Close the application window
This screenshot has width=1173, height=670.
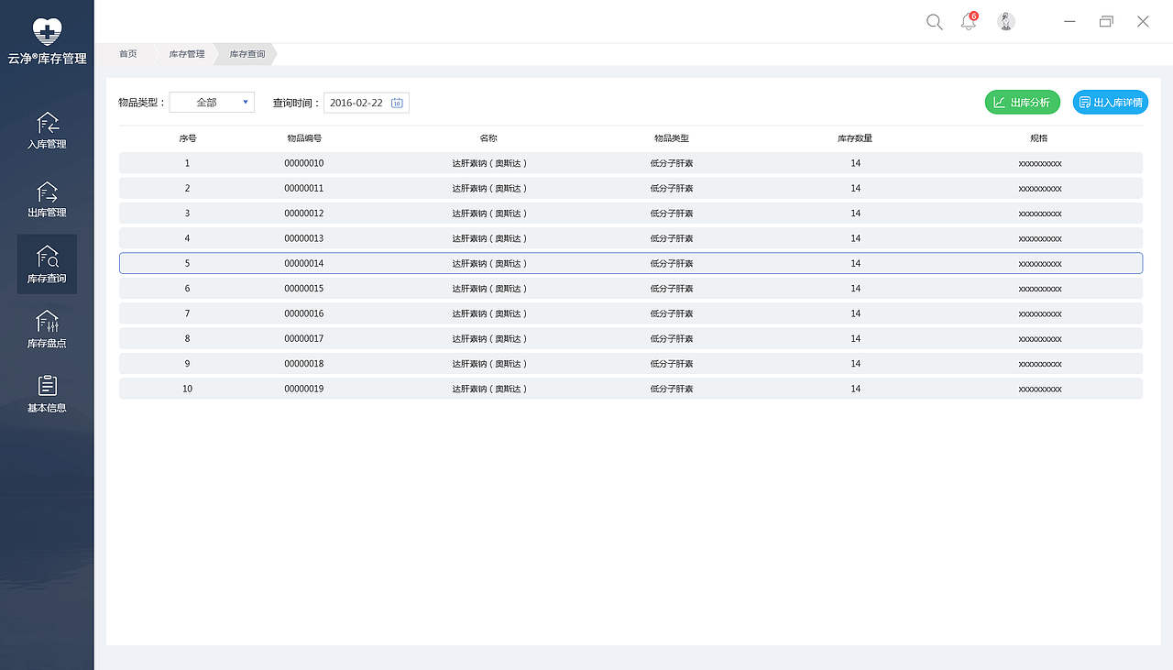tap(1143, 21)
